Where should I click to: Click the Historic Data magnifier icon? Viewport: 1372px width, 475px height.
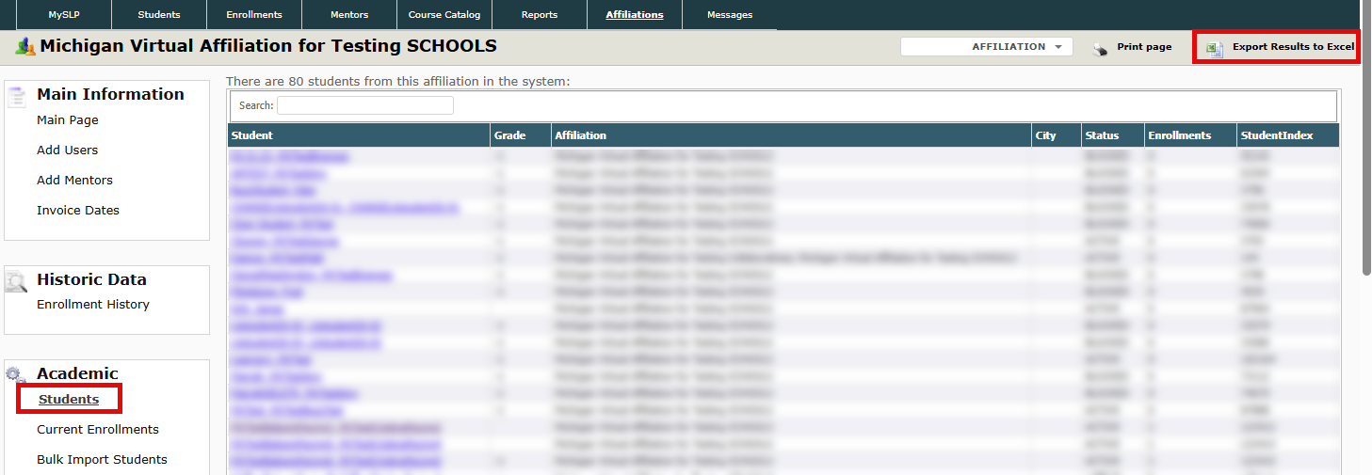pyautogui.click(x=17, y=280)
